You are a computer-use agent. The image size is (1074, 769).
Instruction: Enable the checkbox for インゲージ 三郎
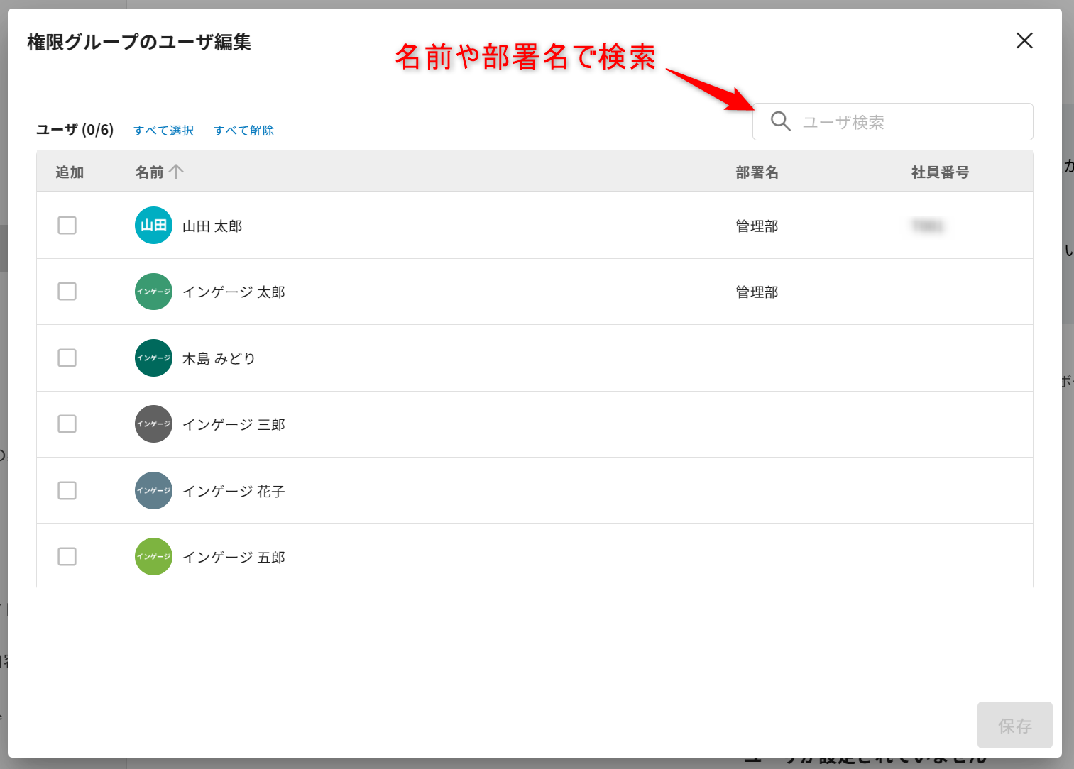67,424
